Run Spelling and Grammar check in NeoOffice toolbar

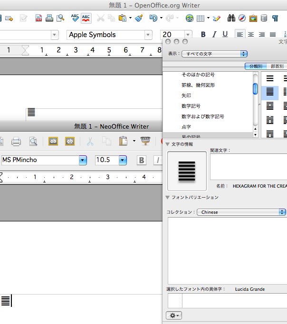tap(53, 141)
